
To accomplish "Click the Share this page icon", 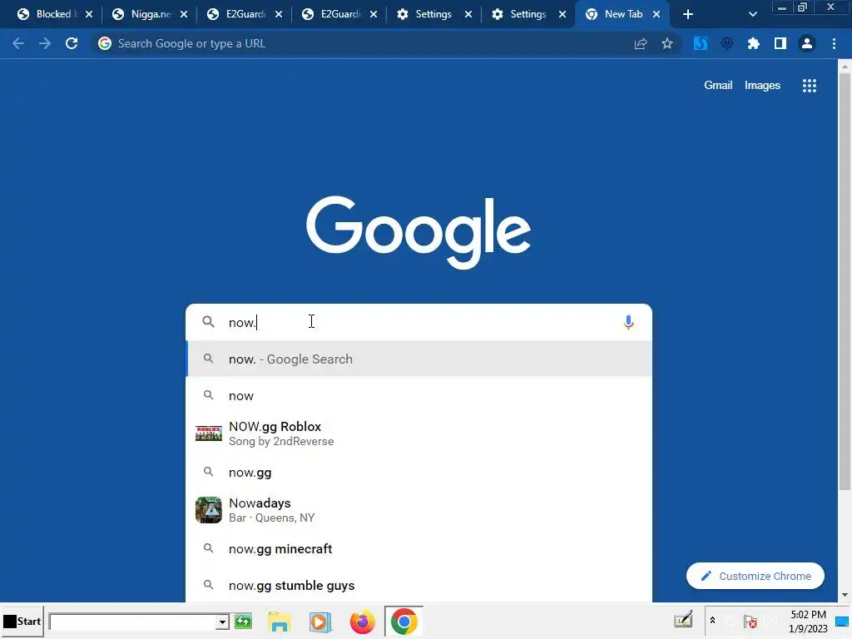I will (641, 43).
